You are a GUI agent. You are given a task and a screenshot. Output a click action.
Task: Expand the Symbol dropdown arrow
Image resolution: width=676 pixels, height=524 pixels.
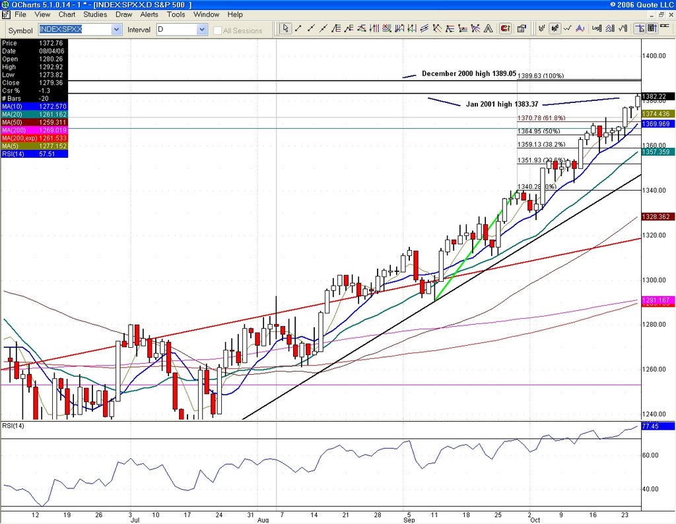pyautogui.click(x=116, y=29)
